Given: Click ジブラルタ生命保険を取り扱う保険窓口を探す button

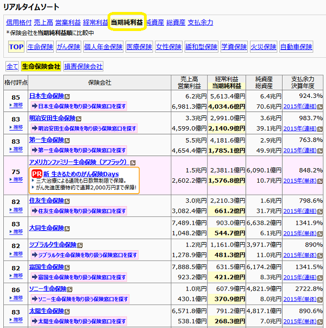Looking at the screenshot, I should (84, 255).
